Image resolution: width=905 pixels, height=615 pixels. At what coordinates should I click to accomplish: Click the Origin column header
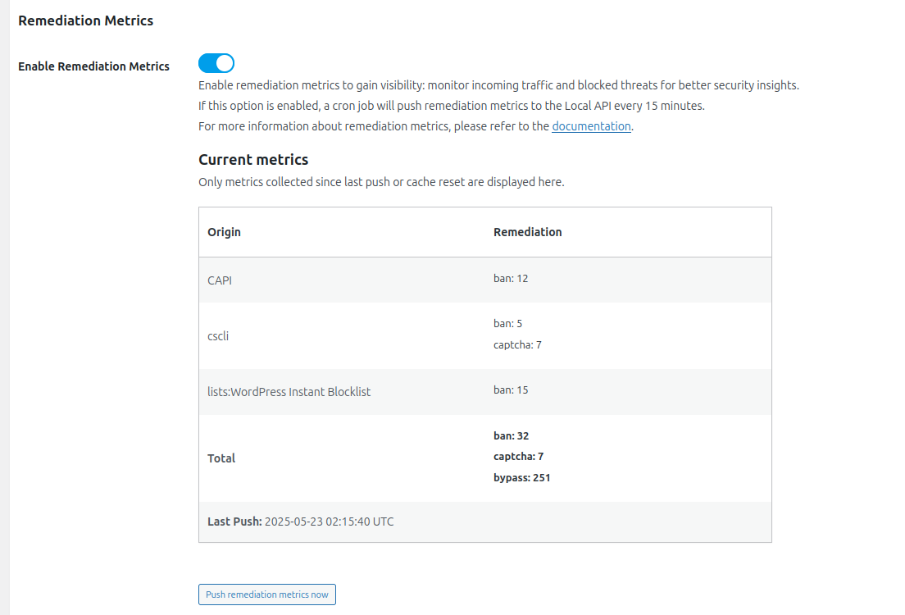(224, 232)
